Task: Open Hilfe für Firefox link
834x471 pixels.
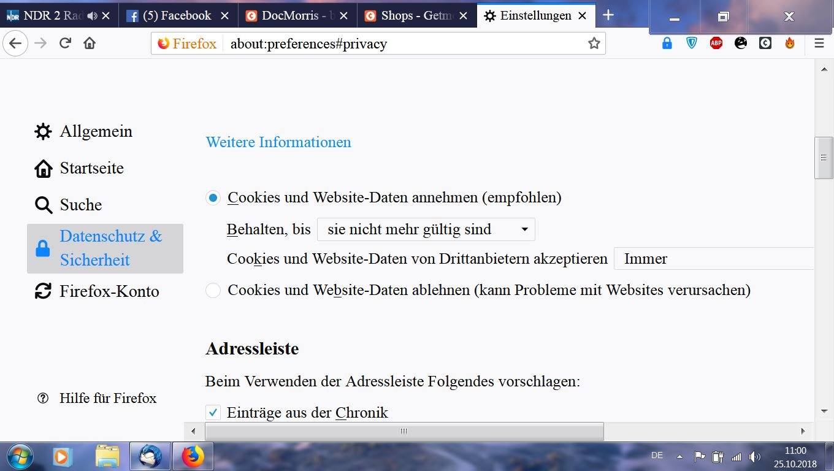Action: (108, 398)
